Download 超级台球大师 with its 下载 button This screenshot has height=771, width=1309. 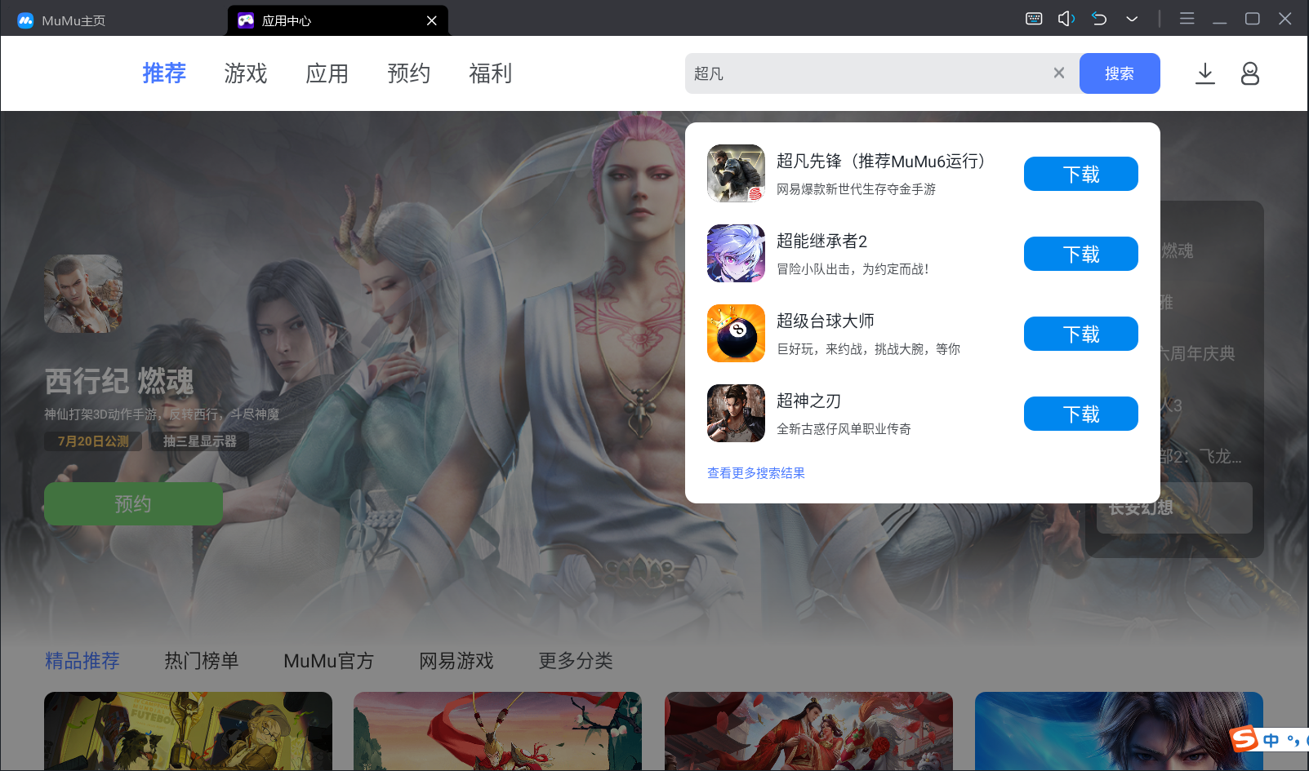pyautogui.click(x=1081, y=334)
